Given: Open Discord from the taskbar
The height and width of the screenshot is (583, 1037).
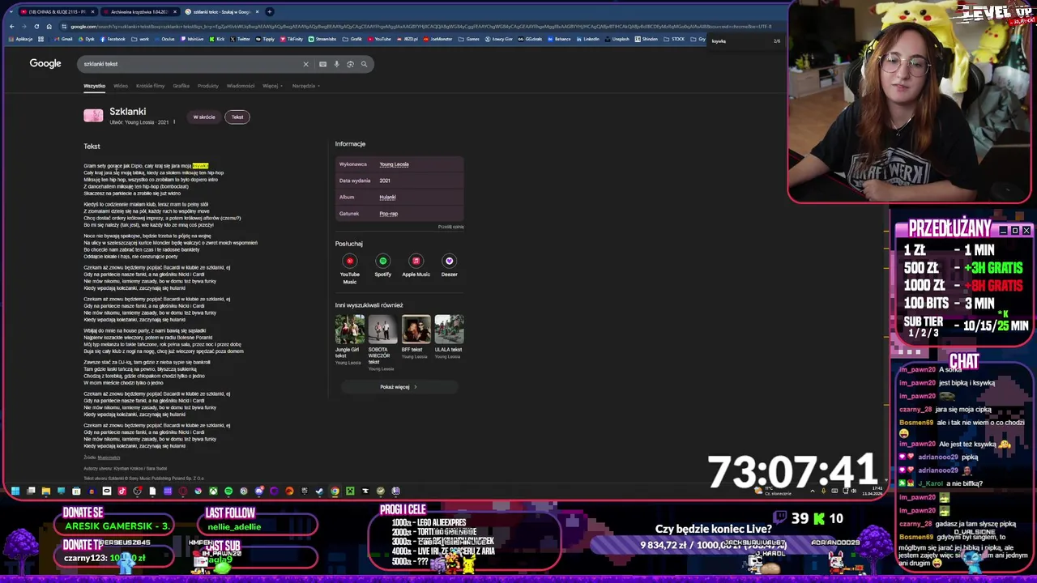Looking at the screenshot, I should pyautogui.click(x=259, y=491).
